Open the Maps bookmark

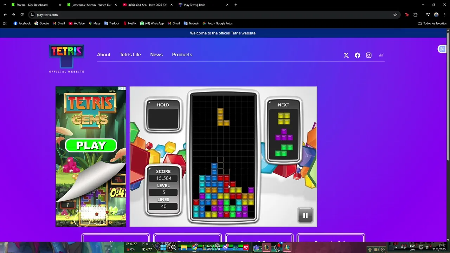click(94, 24)
